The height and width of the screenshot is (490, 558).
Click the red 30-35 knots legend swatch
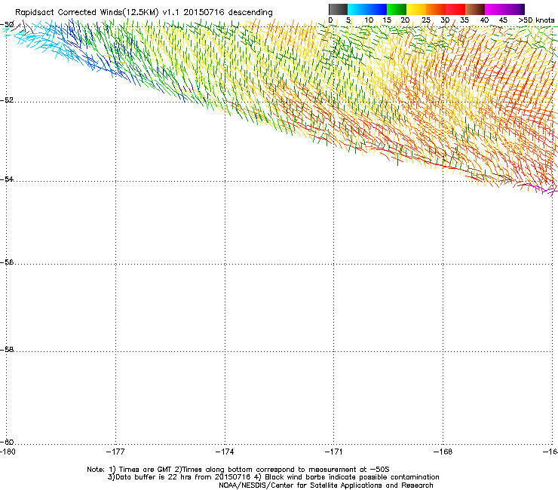[x=455, y=9]
